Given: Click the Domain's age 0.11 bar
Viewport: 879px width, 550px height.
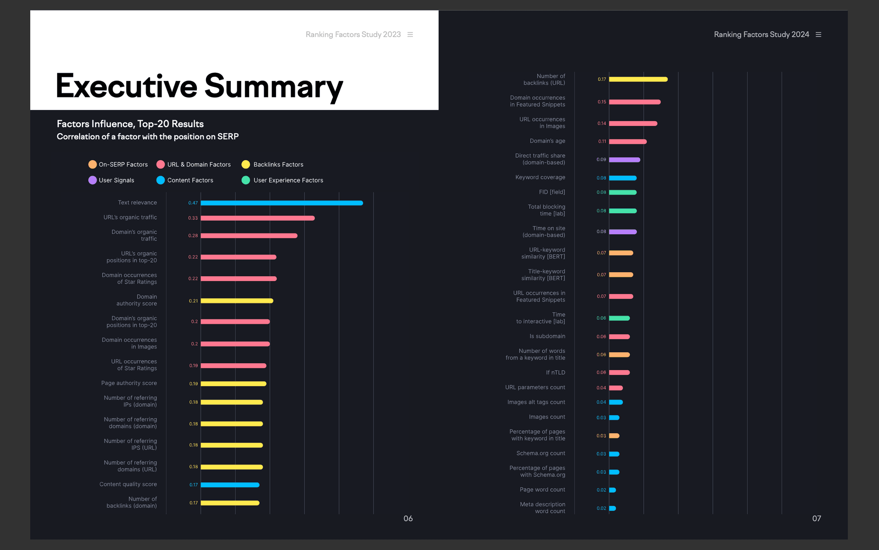Looking at the screenshot, I should (628, 142).
